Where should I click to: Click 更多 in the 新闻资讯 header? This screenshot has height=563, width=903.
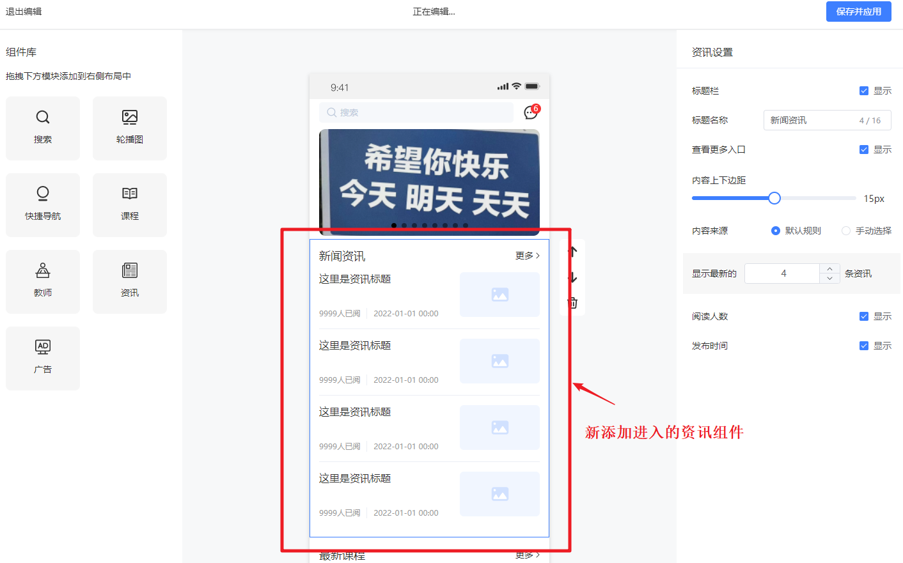click(528, 256)
